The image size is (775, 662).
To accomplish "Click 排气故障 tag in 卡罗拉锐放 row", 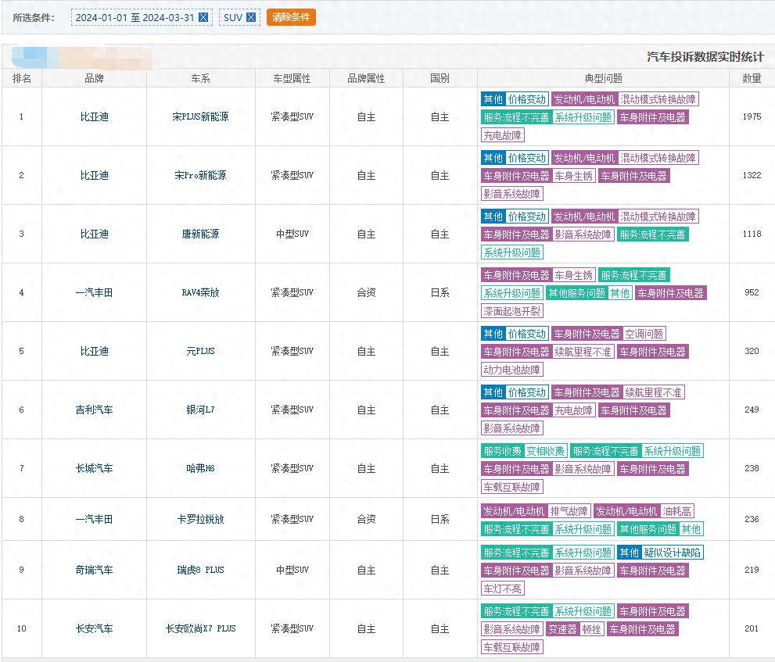I will click(569, 511).
